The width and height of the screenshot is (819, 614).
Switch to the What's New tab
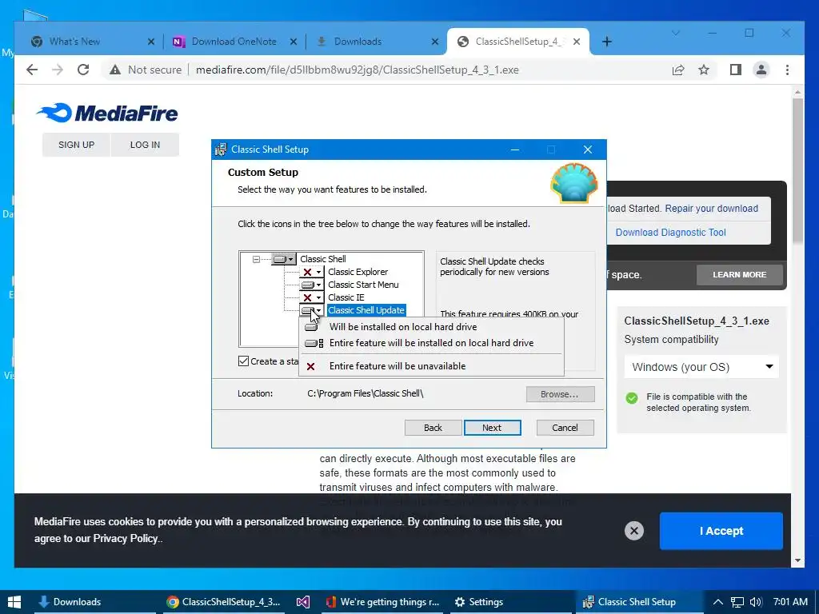click(91, 42)
